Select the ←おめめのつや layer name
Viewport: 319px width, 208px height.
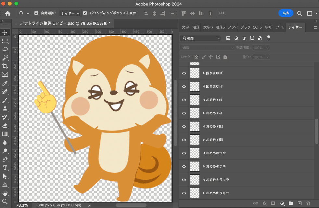(x=214, y=166)
